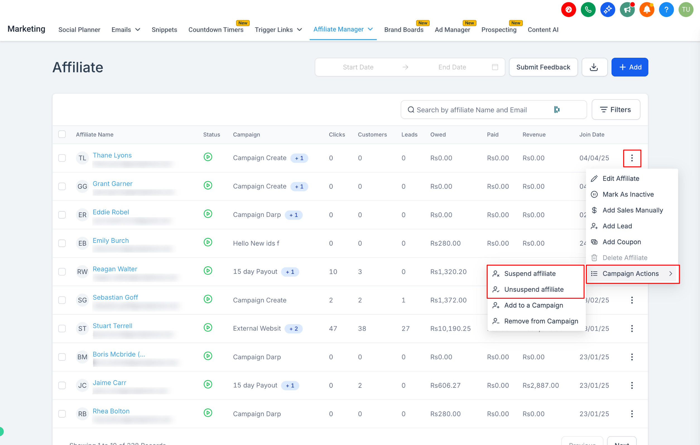
Task: Click the megaphone announcements icon
Action: click(x=627, y=10)
